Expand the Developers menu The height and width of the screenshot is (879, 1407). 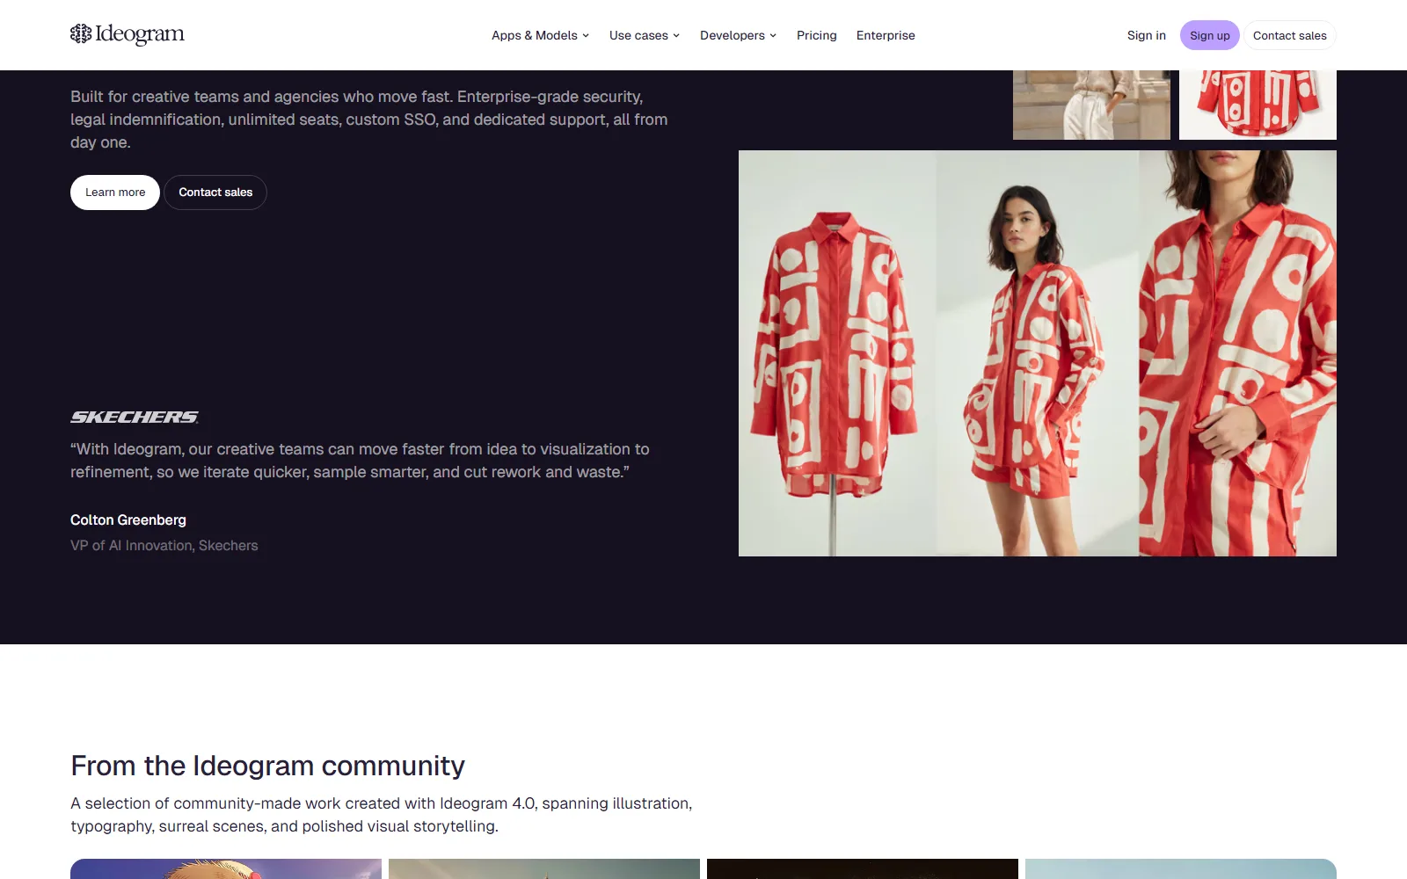738,35
